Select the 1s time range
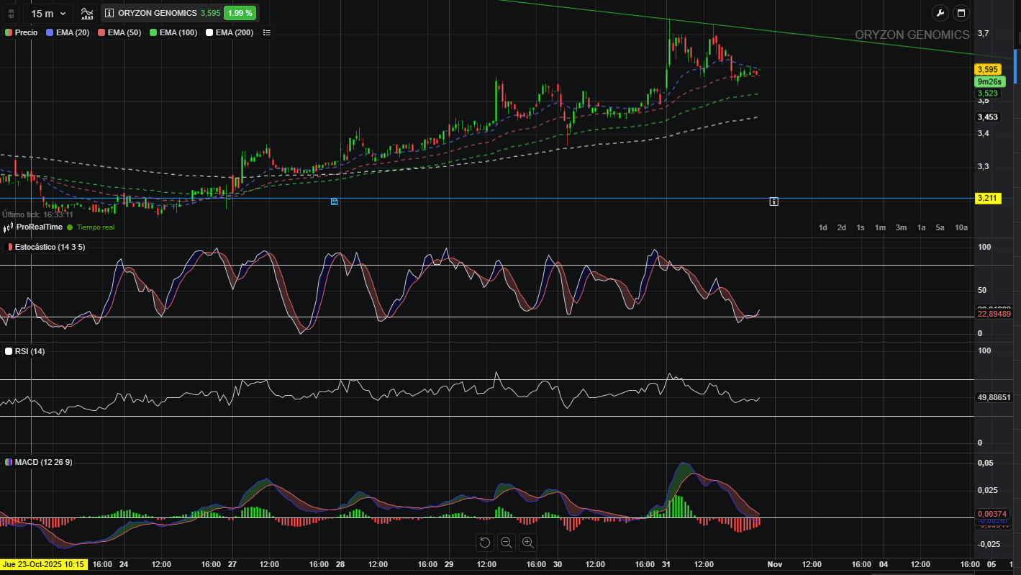The height and width of the screenshot is (575, 1021). coord(861,227)
